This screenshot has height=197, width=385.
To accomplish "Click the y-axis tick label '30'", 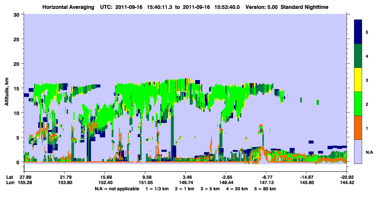I will [x=17, y=14].
